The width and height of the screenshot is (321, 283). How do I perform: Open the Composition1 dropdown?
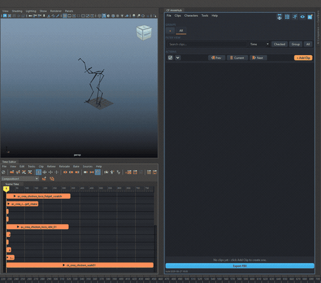pos(20,178)
